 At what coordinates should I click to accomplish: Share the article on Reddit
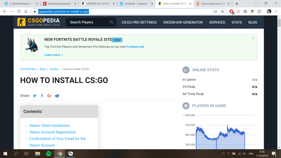click(x=57, y=96)
